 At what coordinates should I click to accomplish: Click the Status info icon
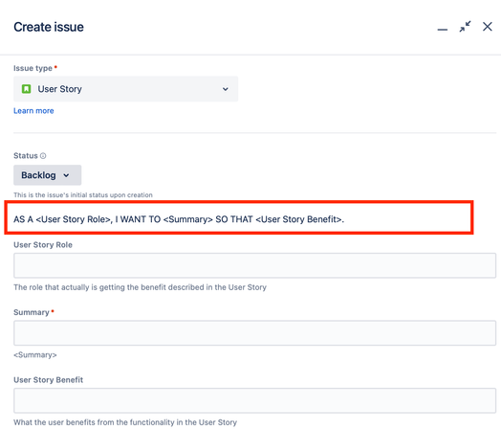[43, 156]
